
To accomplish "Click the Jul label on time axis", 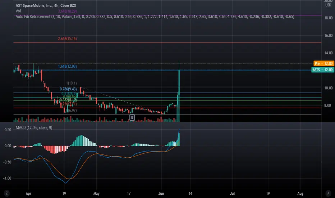I will click(232, 194).
